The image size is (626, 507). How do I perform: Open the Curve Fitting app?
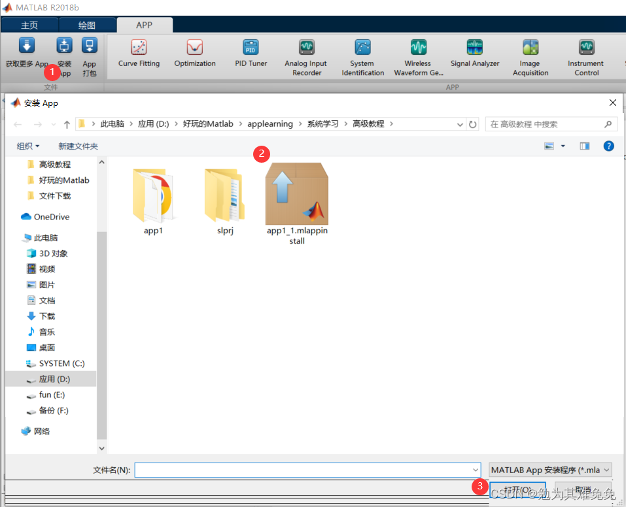pos(139,53)
